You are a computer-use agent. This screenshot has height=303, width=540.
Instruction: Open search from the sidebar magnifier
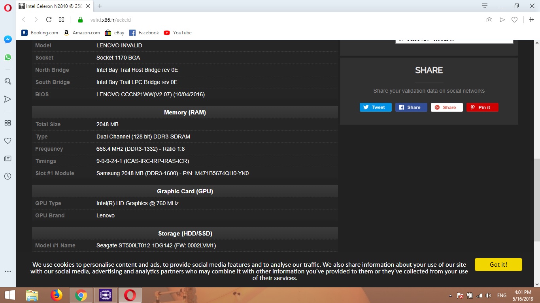(8, 81)
